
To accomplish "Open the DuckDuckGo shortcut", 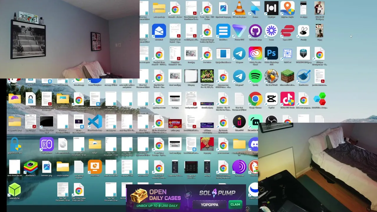I will coord(254,167).
